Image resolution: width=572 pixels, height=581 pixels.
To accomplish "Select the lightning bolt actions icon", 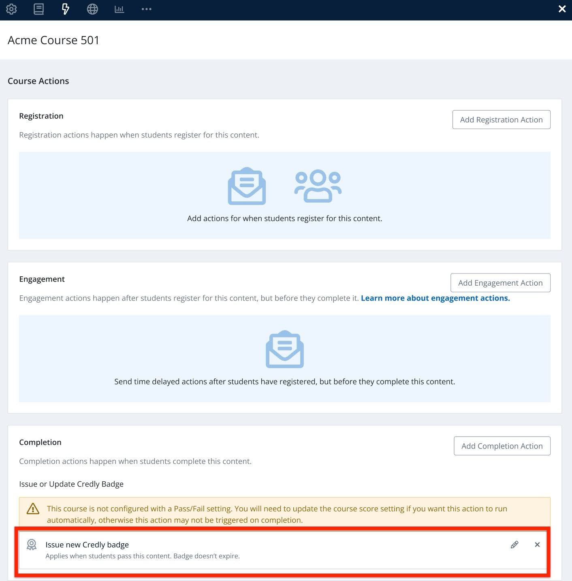I will [x=65, y=9].
